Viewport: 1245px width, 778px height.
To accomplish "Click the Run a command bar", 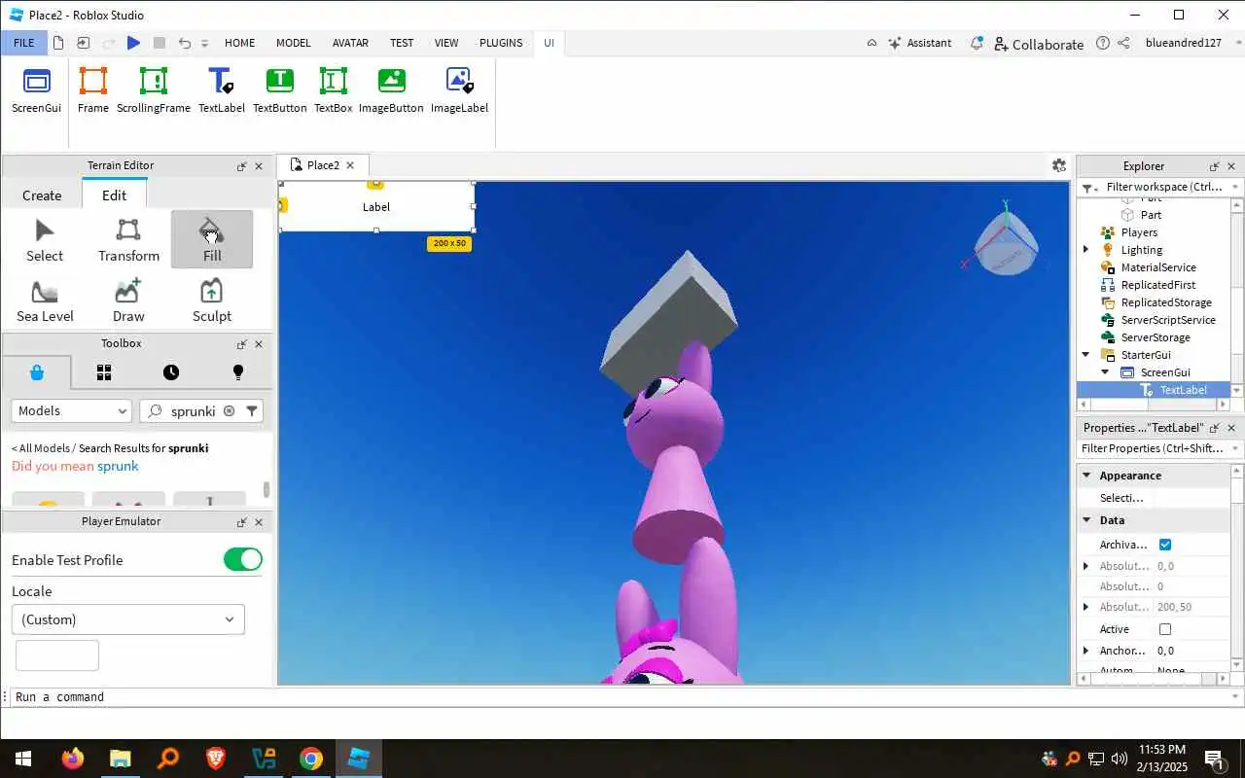I will click(622, 697).
